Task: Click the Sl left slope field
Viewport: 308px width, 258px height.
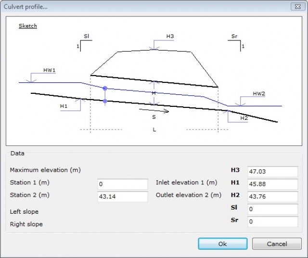Action: click(272, 209)
